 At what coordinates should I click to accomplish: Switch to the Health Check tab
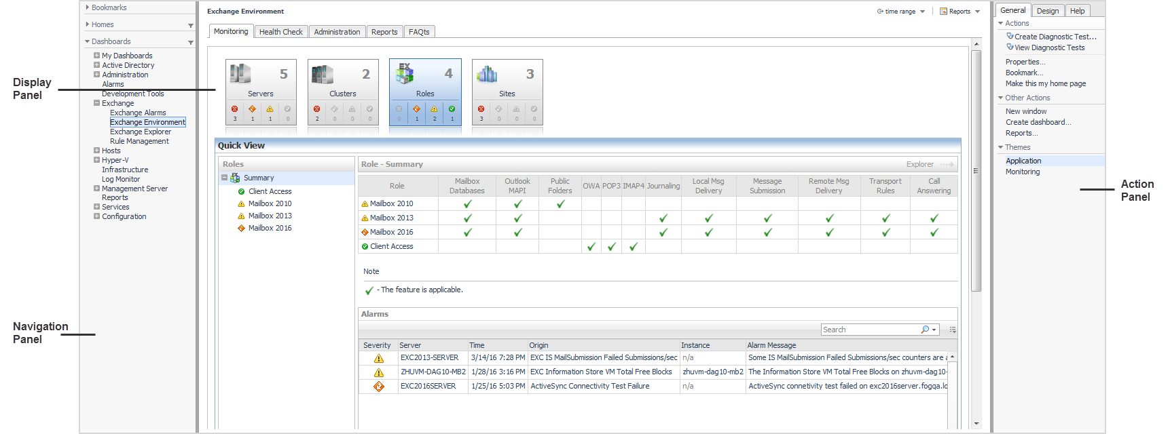pyautogui.click(x=280, y=32)
